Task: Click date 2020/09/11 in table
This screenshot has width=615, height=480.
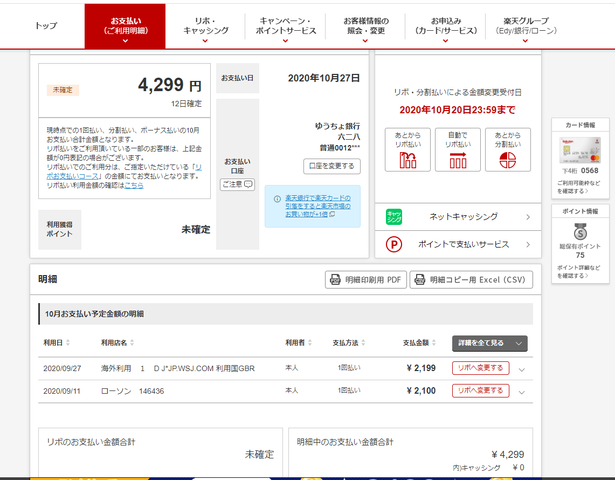Action: pos(61,392)
